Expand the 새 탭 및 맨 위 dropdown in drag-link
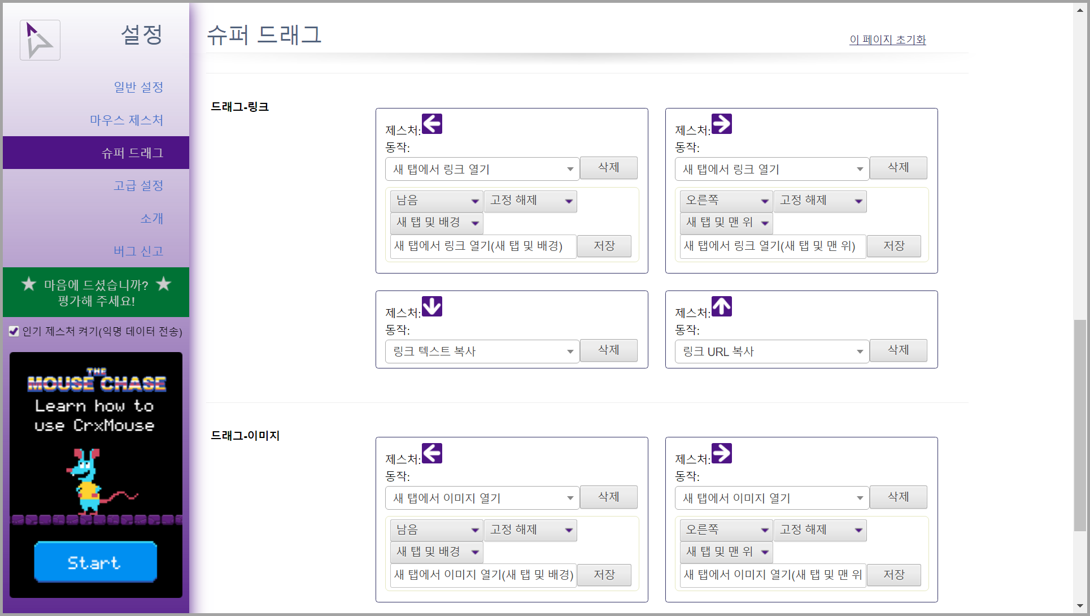This screenshot has width=1090, height=616. tap(726, 223)
